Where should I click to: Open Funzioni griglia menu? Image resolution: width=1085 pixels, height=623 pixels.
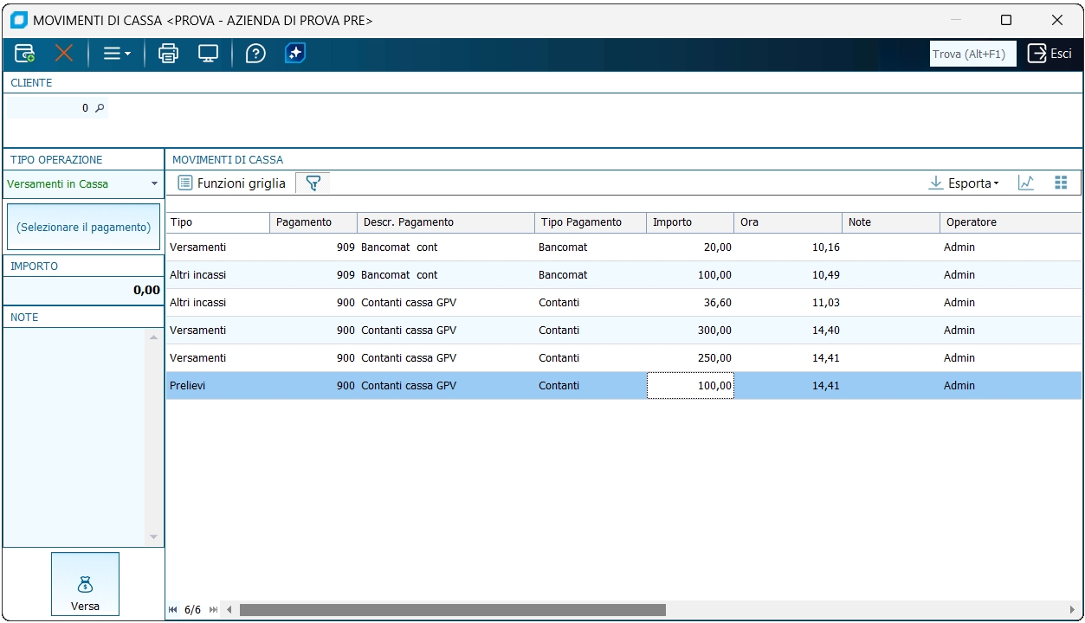[x=231, y=183]
